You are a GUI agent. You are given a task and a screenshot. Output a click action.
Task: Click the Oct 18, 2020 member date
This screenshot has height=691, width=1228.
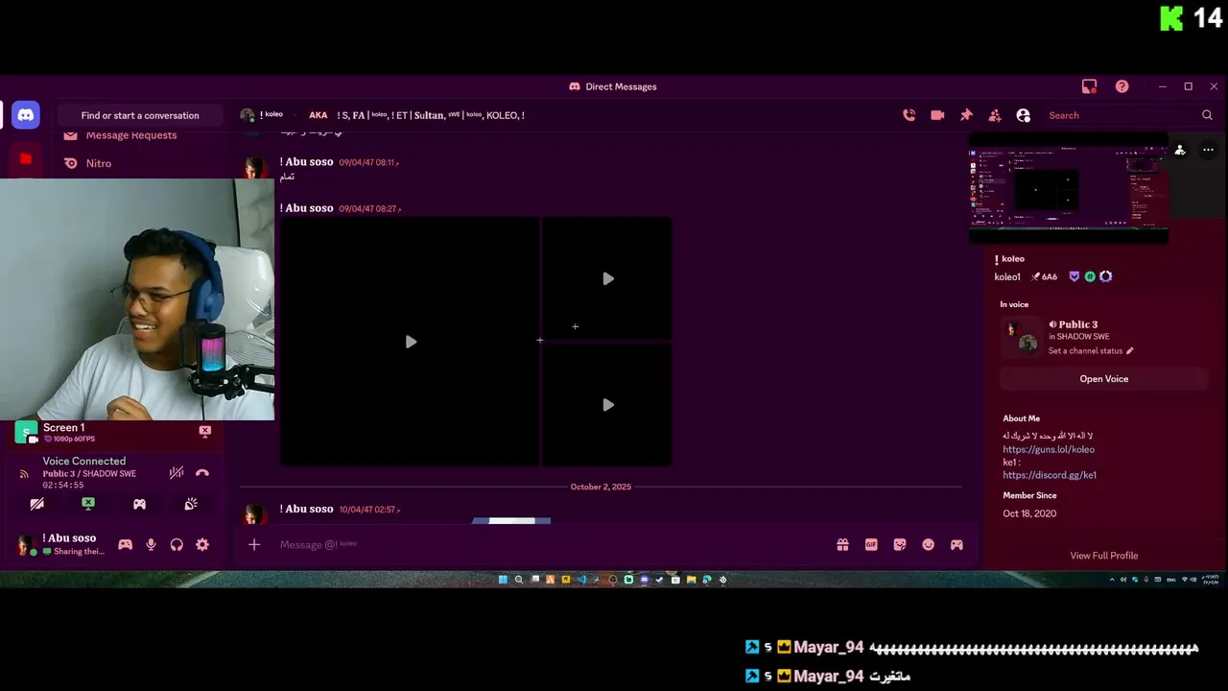pos(1029,513)
